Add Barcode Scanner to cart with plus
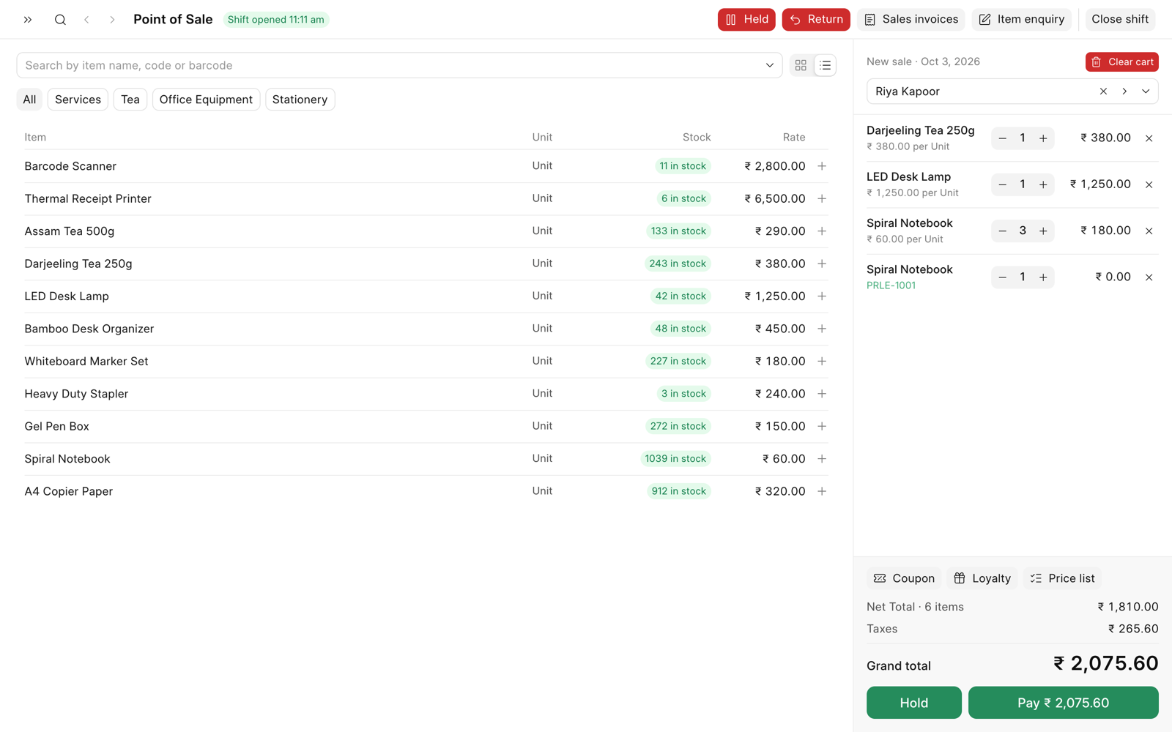1172x732 pixels. pyautogui.click(x=822, y=166)
